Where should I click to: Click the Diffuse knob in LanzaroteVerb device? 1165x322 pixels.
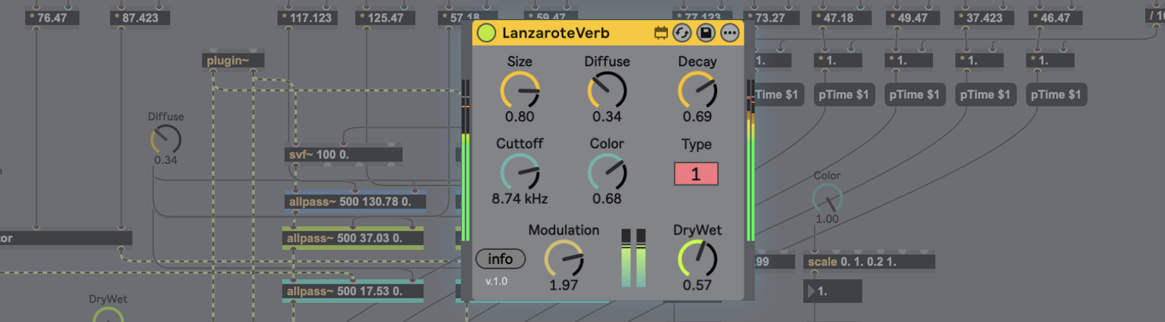click(607, 91)
